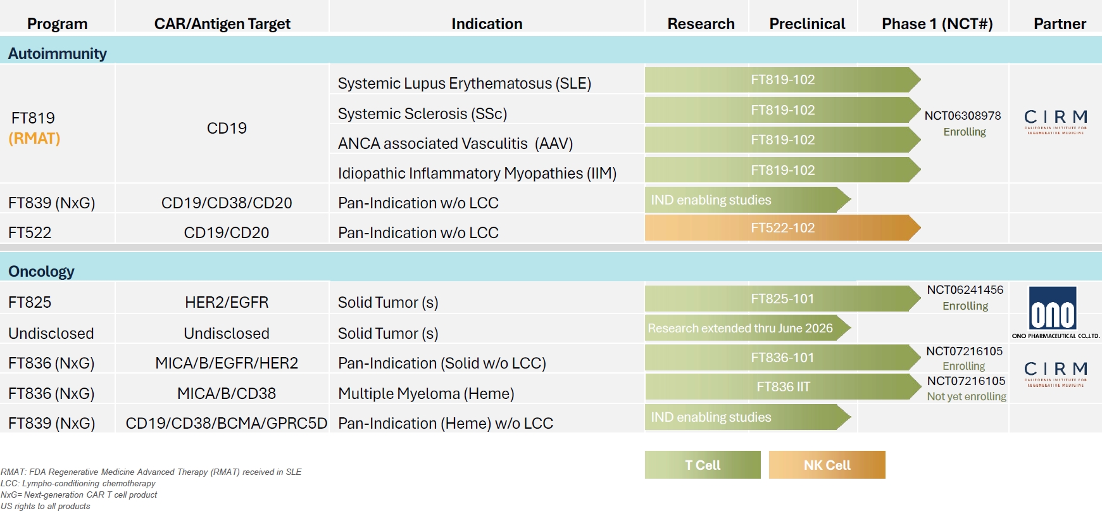
Task: Select the "Research extended thru June 2026" bar
Action: (741, 328)
